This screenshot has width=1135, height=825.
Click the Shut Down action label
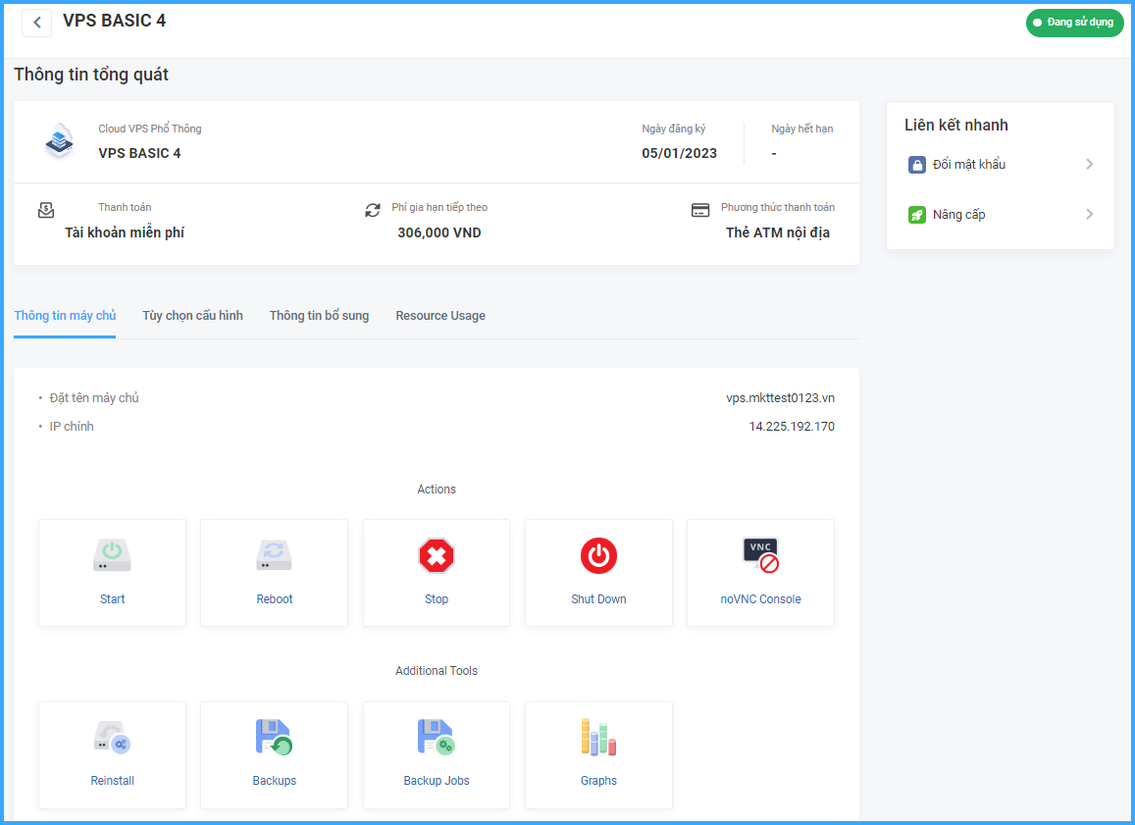[598, 599]
